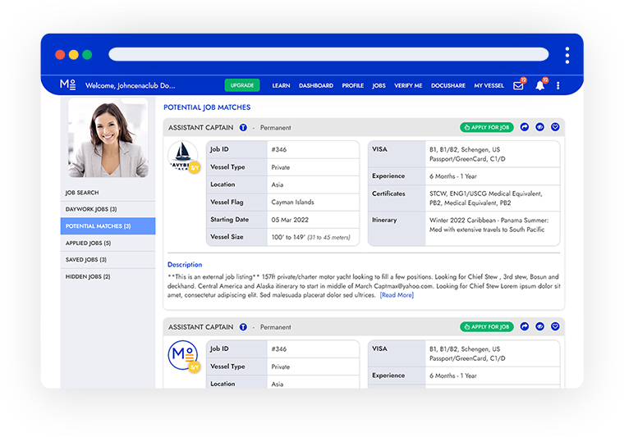Click the sailboat vessel logo of first job
624x437 pixels.
click(x=183, y=156)
